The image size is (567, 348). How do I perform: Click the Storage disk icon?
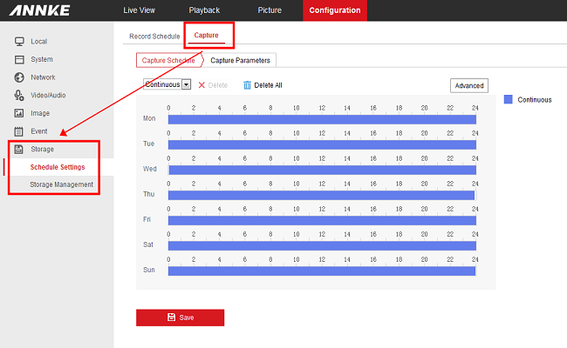[x=19, y=149]
